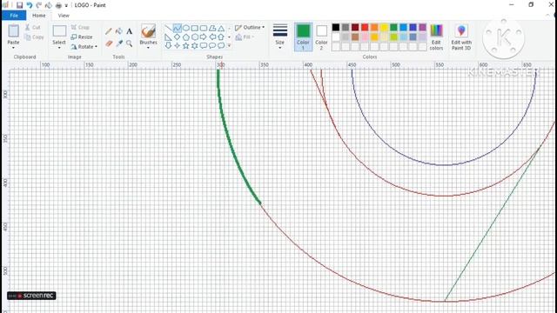Pick the Five-point star shape
The height and width of the screenshot is (313, 557).
(x=185, y=45)
